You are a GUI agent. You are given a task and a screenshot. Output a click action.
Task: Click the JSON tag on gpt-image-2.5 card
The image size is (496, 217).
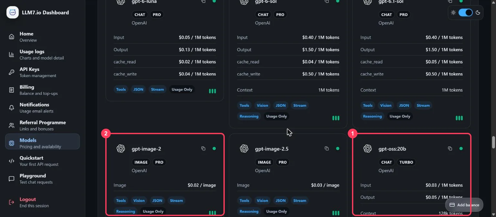281,201
